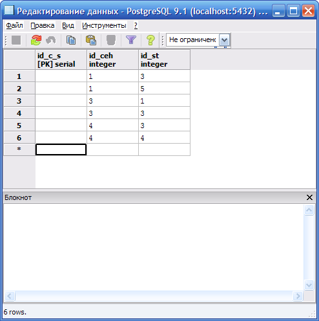Select row header 2
This screenshot has width=319, height=321.
pos(19,89)
